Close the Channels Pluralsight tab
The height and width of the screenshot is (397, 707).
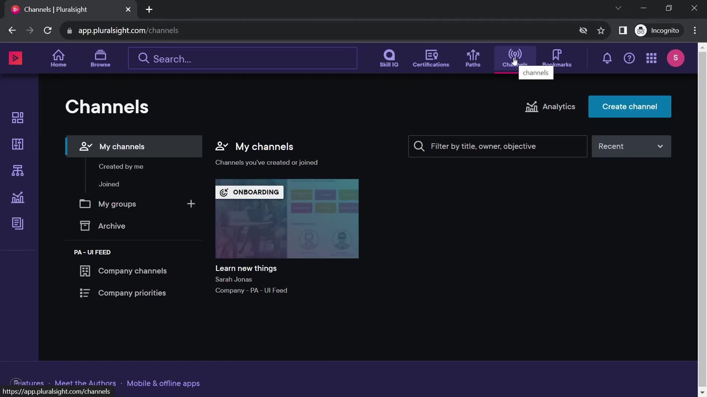128,10
